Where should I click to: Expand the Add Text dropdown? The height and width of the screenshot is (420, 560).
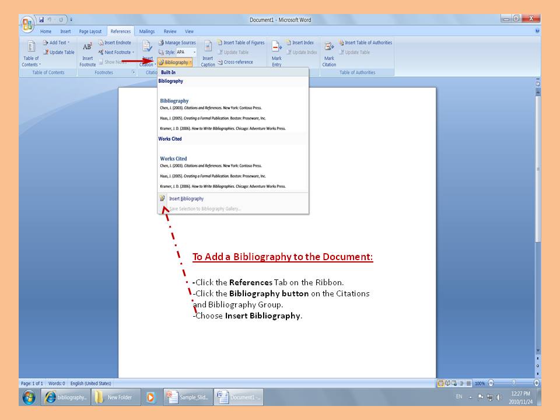(x=59, y=43)
